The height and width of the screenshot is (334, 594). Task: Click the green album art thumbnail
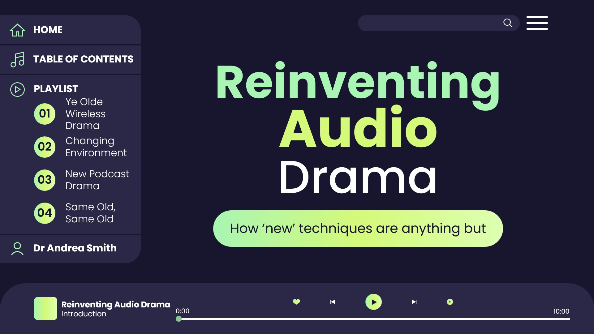click(45, 308)
